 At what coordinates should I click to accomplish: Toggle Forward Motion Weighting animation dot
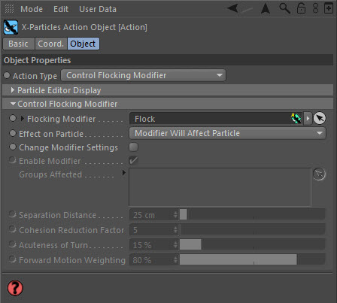point(13,259)
